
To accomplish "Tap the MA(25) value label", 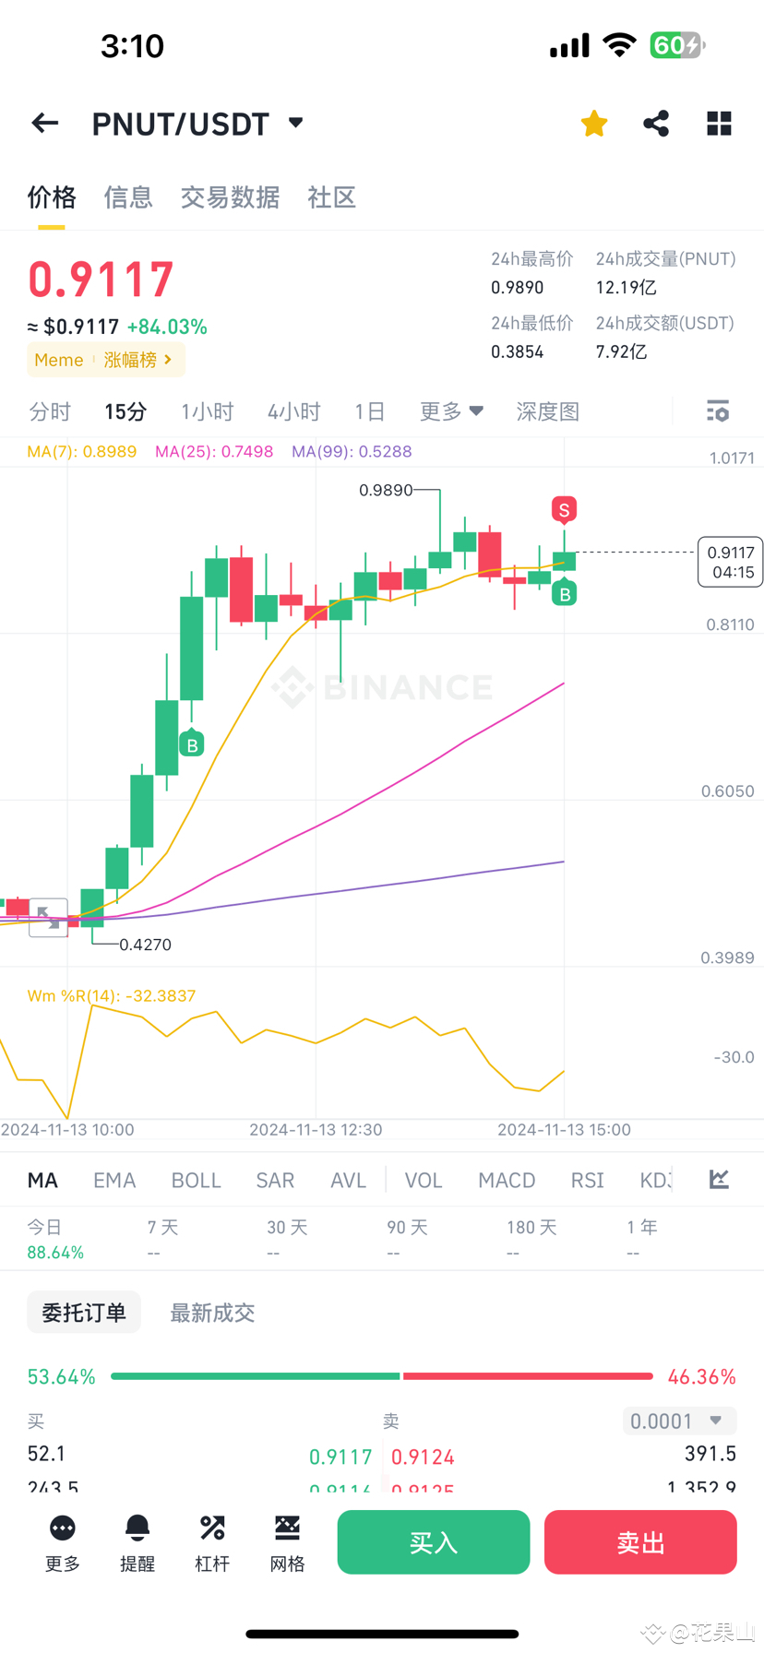I will [214, 451].
